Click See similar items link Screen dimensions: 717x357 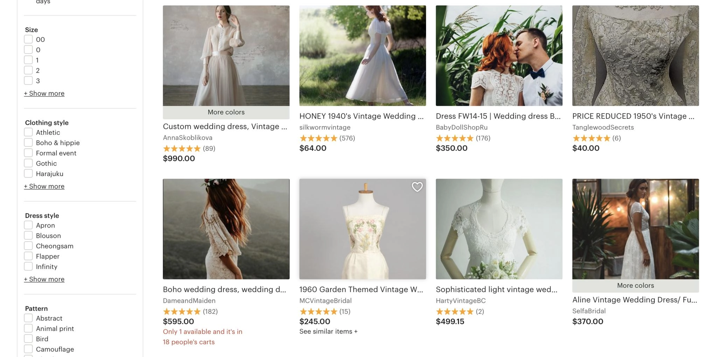[328, 331]
